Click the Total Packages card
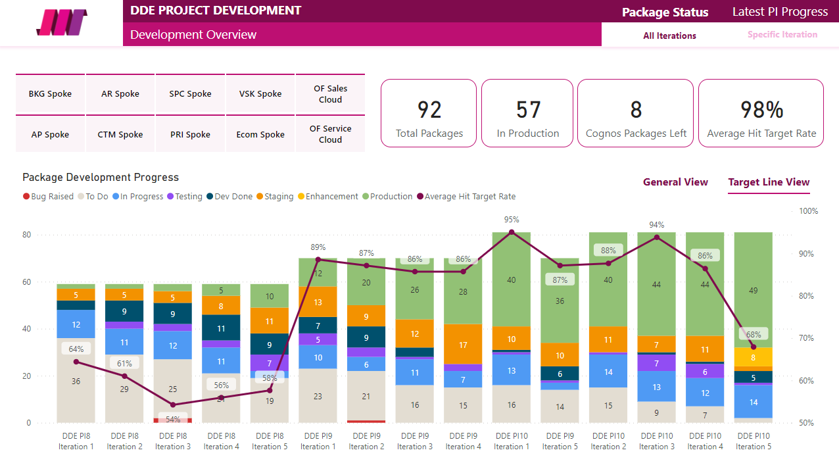 click(429, 113)
